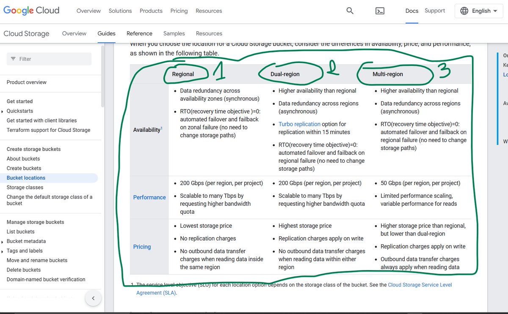Select the Guides tab
Image resolution: width=508 pixels, height=314 pixels.
pos(106,33)
